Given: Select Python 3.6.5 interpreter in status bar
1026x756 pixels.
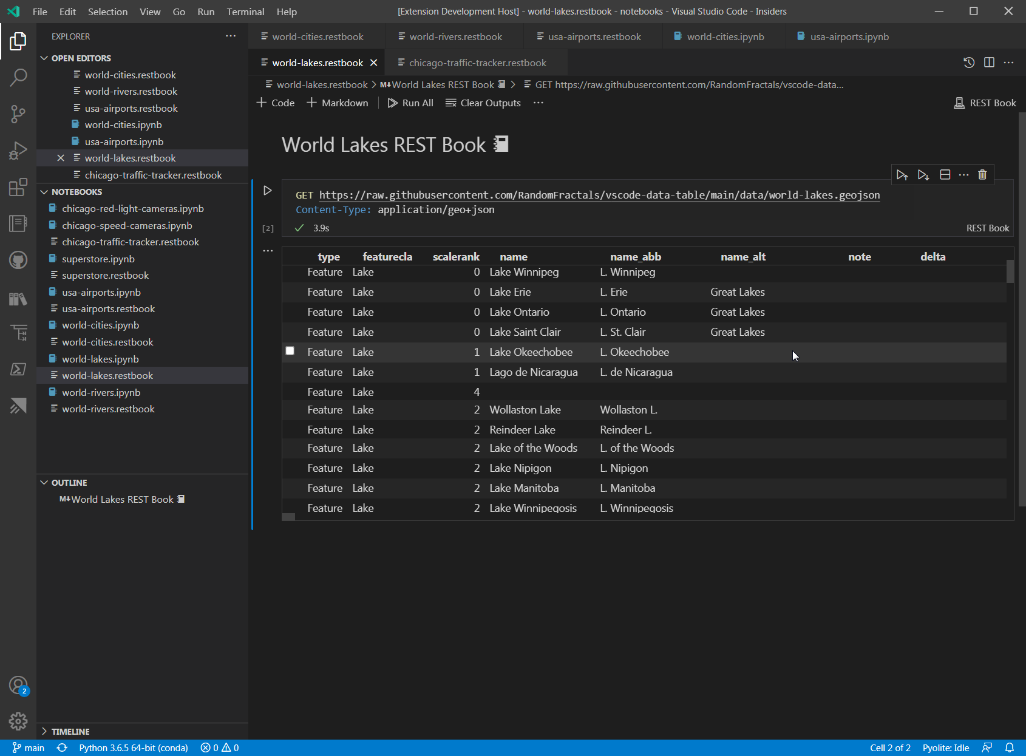Looking at the screenshot, I should pyautogui.click(x=134, y=747).
